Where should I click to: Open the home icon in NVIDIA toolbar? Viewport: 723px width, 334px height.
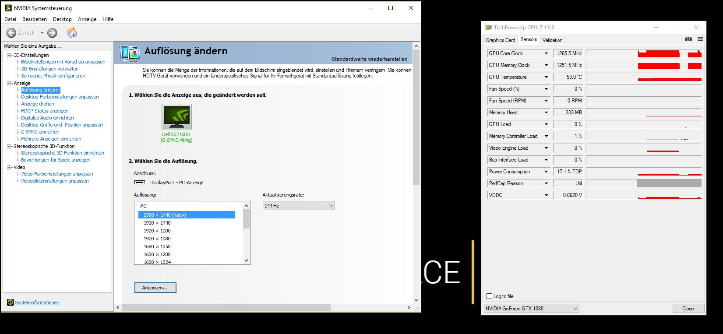tap(72, 33)
